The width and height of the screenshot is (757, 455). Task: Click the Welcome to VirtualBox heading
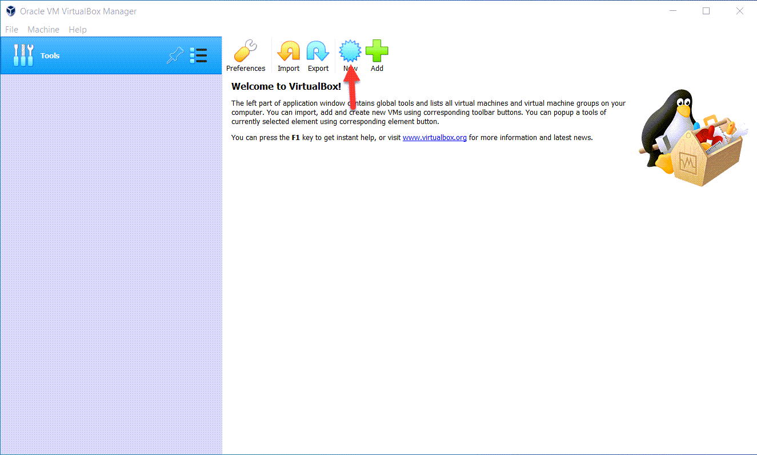click(x=286, y=87)
